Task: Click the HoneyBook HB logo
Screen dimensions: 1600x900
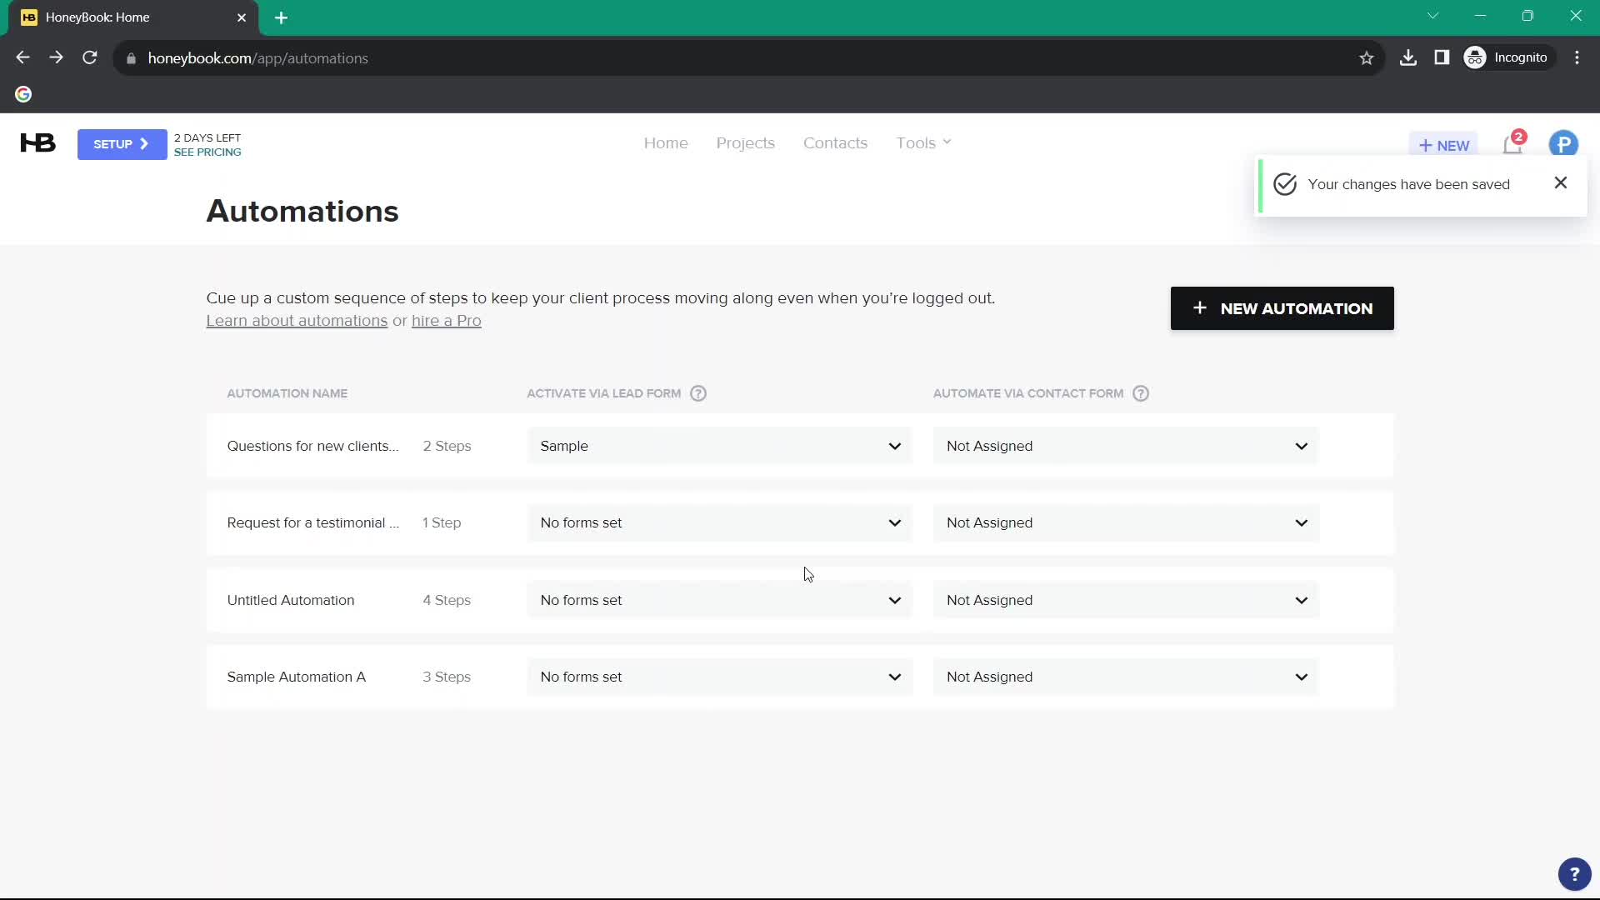Action: [x=37, y=143]
